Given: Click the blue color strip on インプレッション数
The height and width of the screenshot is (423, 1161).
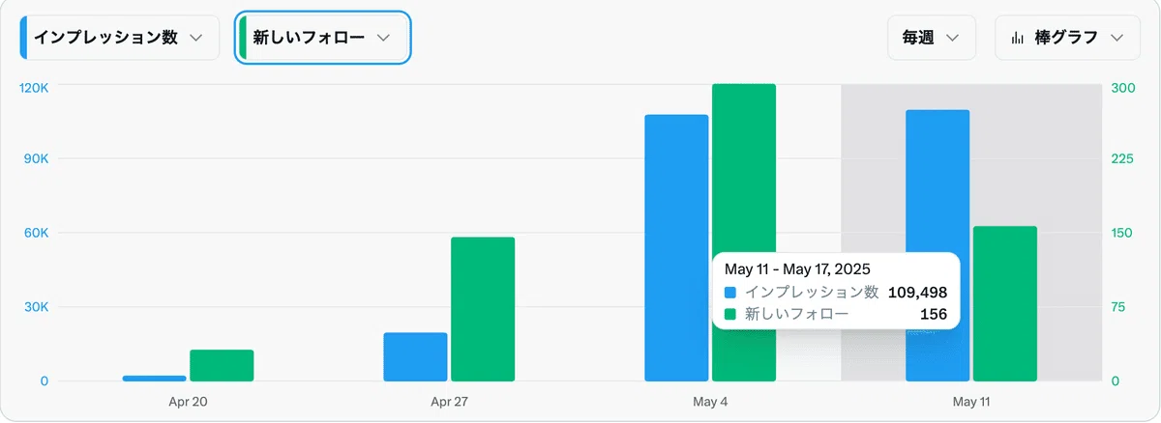Looking at the screenshot, I should tap(23, 38).
